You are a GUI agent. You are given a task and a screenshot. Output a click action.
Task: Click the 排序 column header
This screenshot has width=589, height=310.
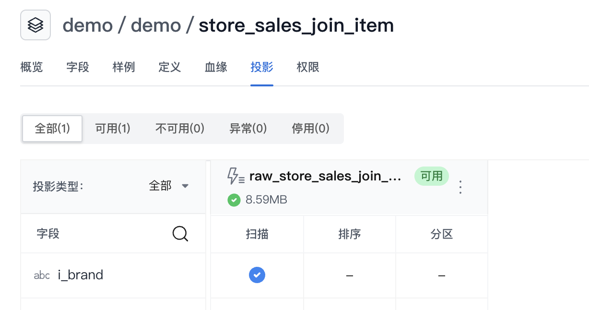[349, 234]
